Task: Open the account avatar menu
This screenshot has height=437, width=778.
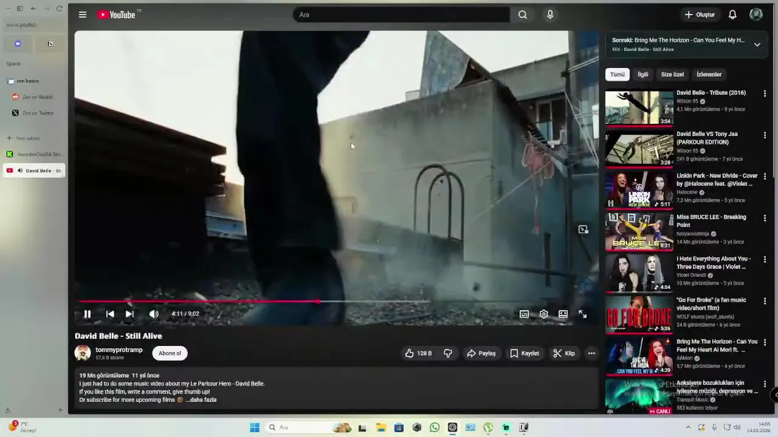Action: point(756,15)
